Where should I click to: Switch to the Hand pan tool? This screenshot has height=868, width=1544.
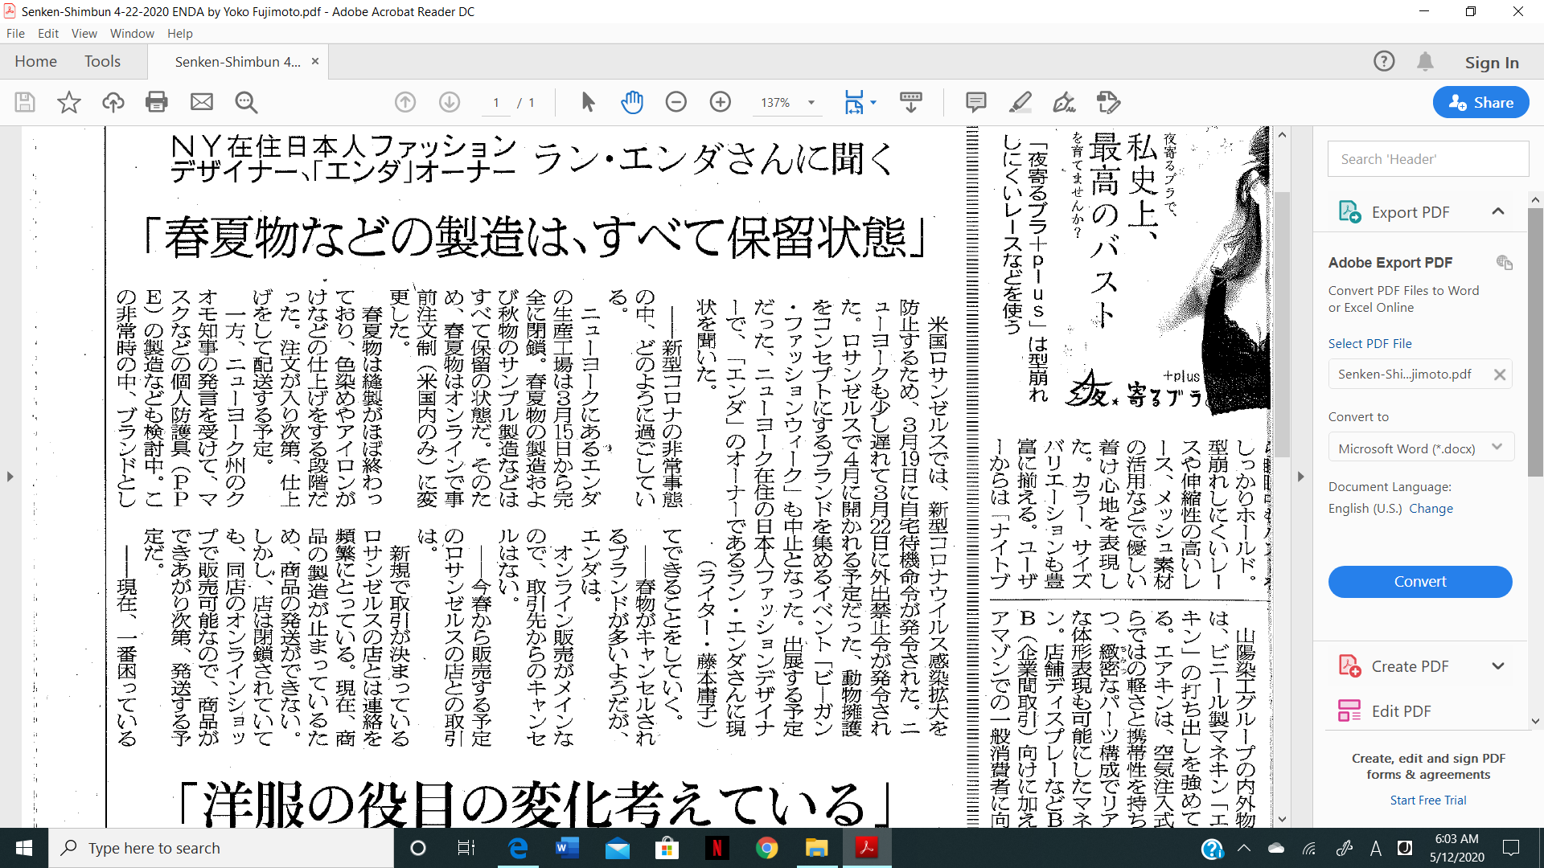pyautogui.click(x=632, y=102)
